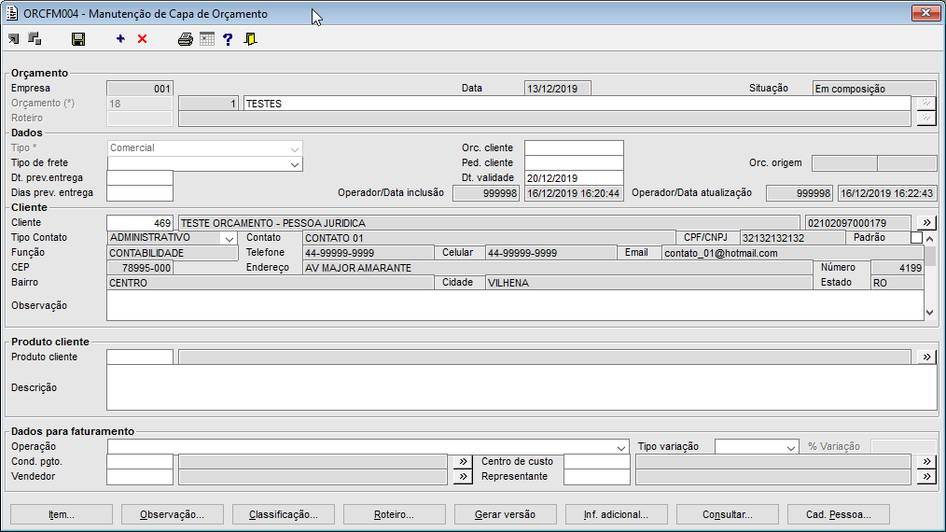Open Representante lookup arrow button

click(x=926, y=476)
